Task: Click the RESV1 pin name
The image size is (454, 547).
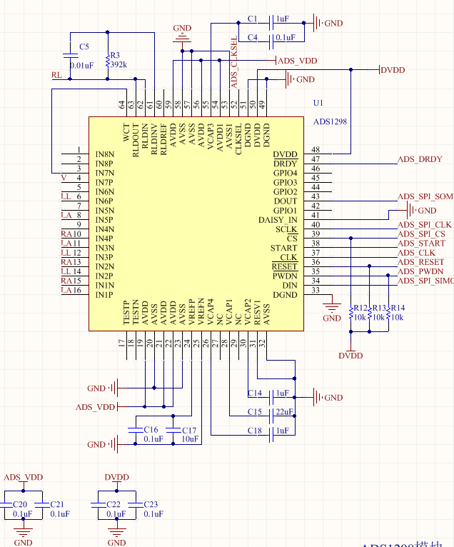Action: 257,312
